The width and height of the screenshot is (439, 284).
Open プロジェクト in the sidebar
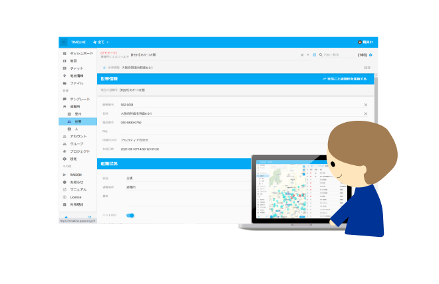(78, 151)
